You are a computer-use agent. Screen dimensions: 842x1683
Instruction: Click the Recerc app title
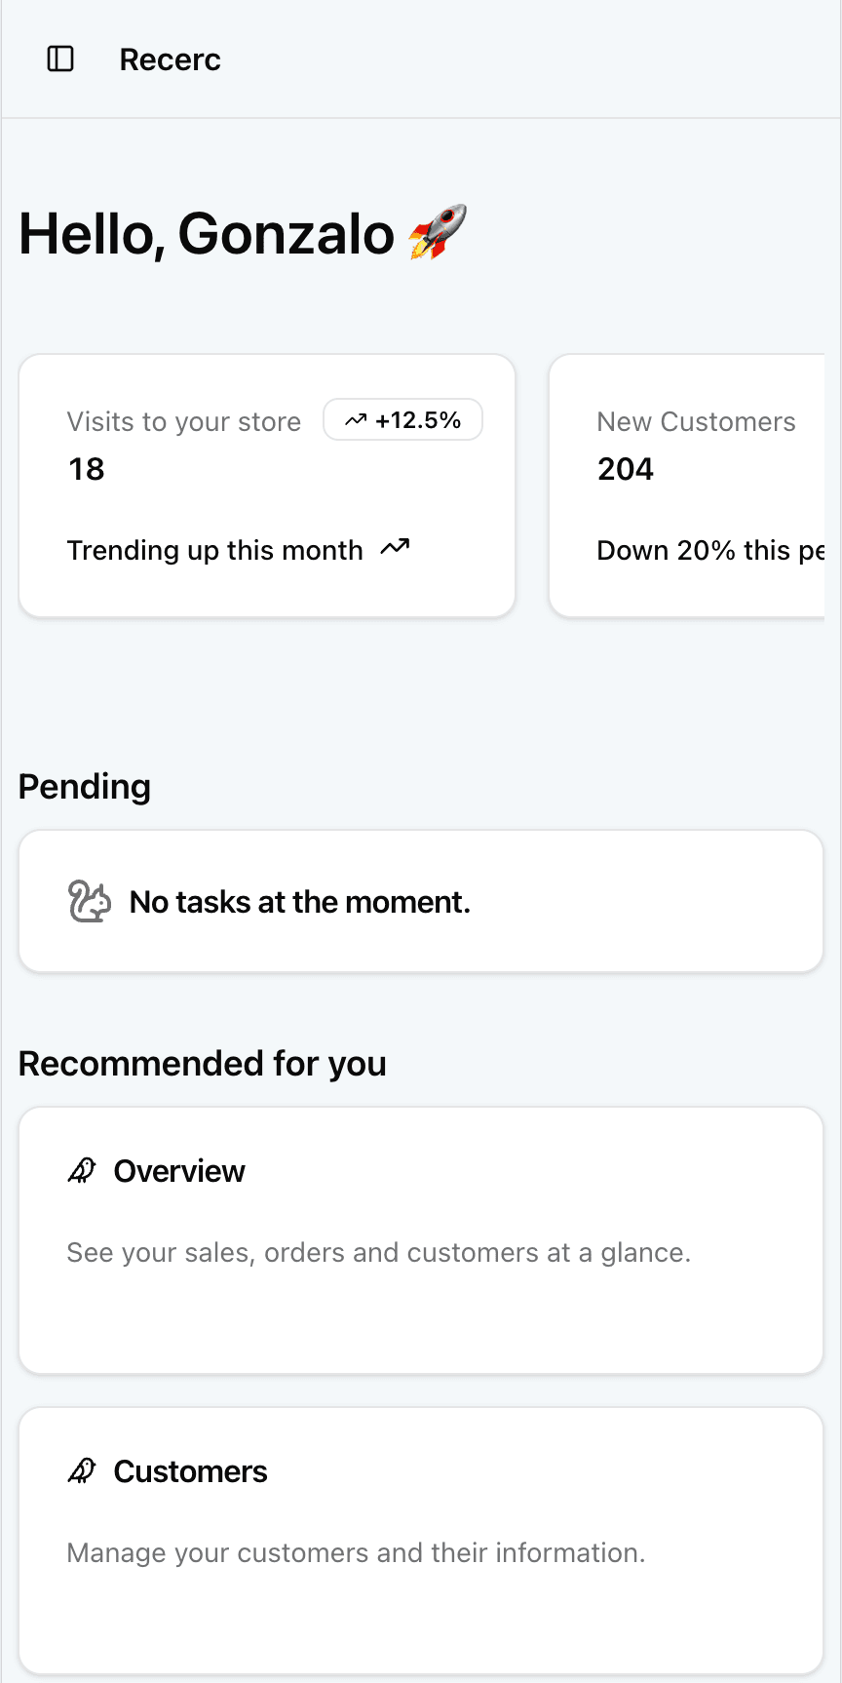pos(170,59)
